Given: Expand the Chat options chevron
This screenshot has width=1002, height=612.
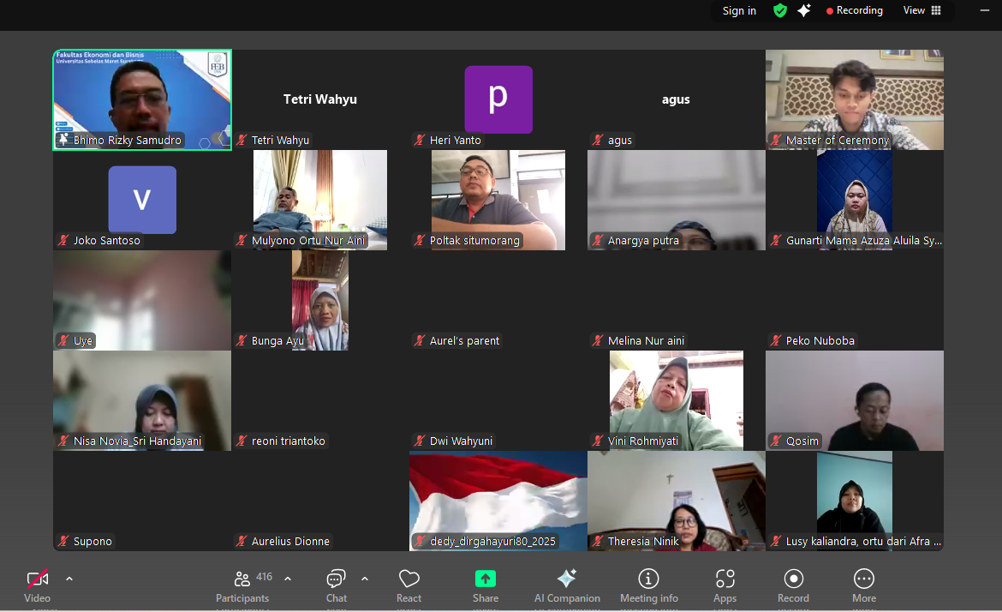Looking at the screenshot, I should [365, 579].
